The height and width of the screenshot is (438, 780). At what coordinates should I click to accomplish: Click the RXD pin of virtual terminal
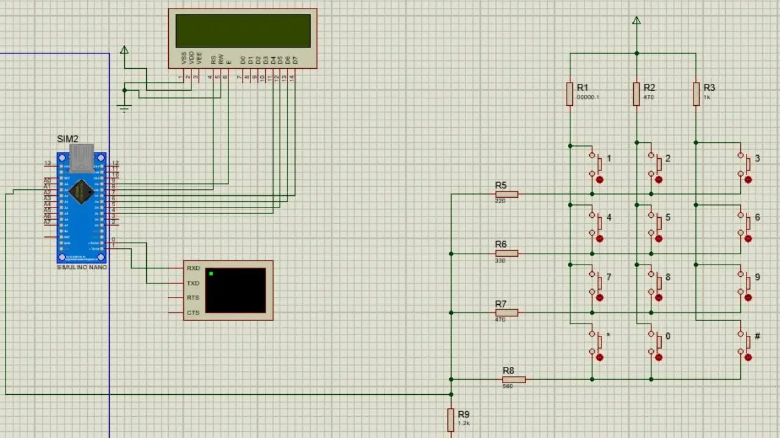coord(193,268)
